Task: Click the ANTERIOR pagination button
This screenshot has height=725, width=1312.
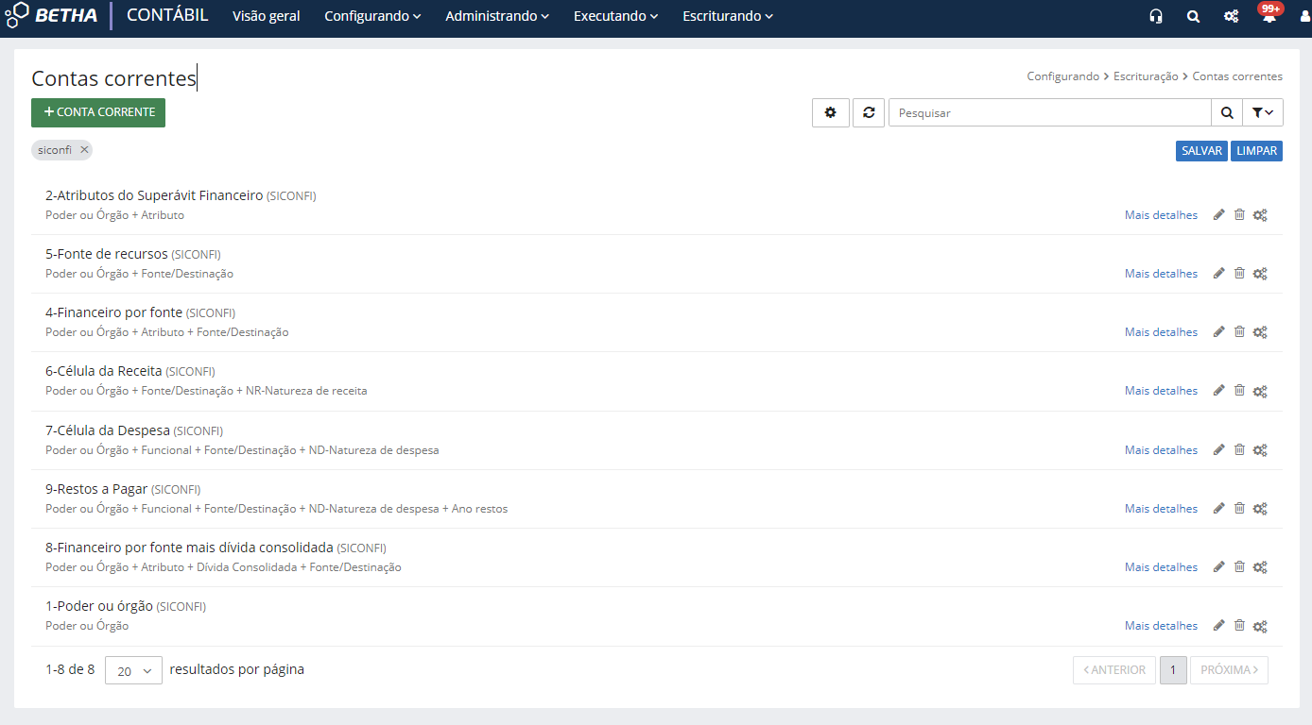Action: (1114, 670)
